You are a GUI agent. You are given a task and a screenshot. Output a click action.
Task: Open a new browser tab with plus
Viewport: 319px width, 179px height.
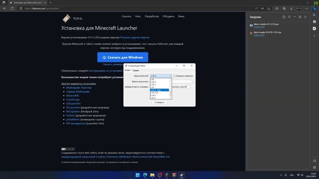coord(51,2)
